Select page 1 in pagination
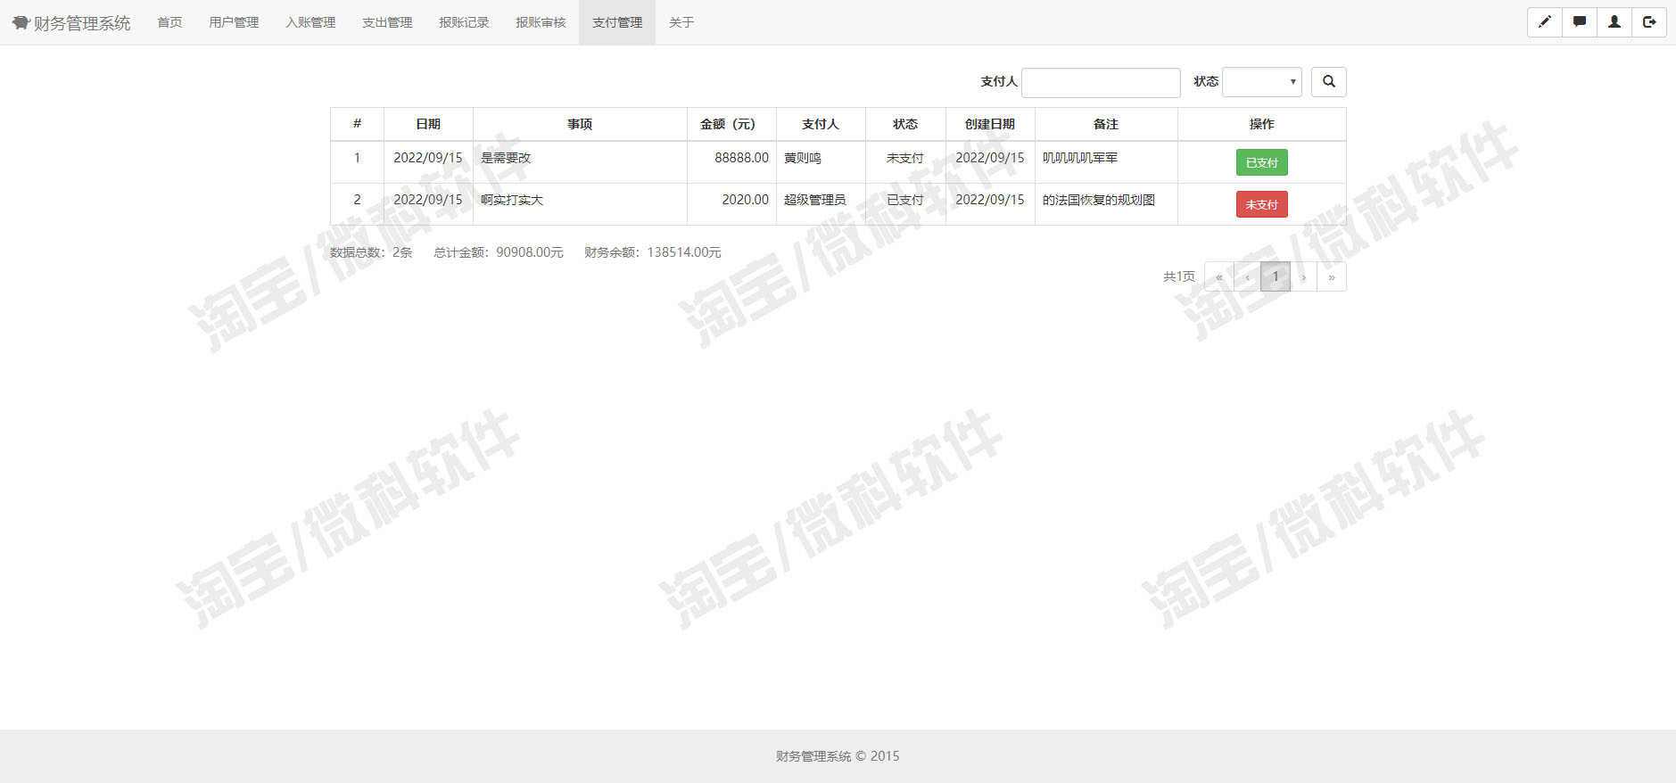 1276,276
